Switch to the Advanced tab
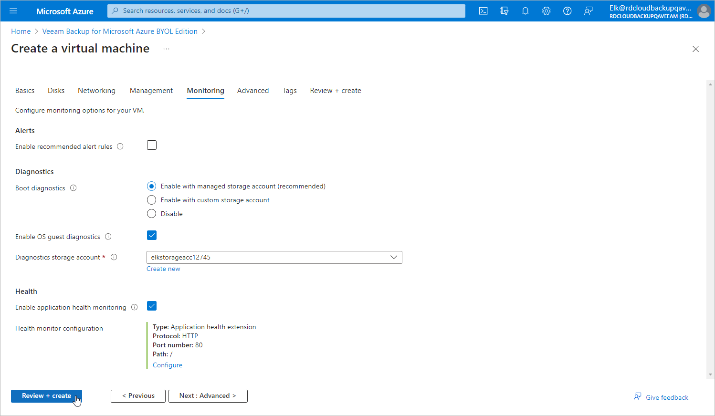The height and width of the screenshot is (416, 715). click(x=253, y=91)
